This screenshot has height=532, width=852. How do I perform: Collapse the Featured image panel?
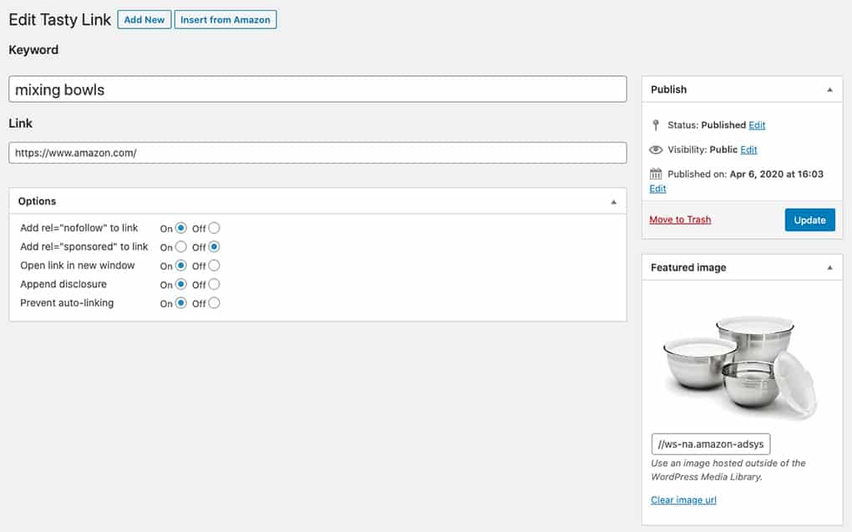[829, 267]
